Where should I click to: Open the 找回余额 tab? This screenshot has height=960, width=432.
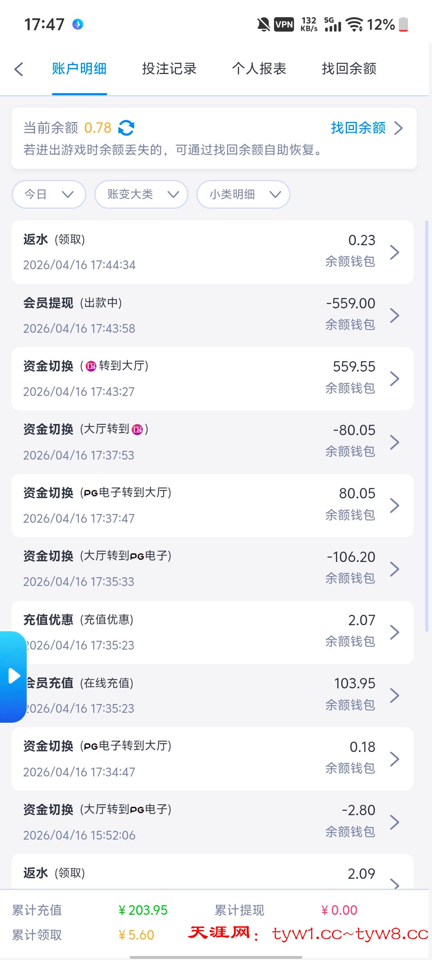tap(349, 69)
